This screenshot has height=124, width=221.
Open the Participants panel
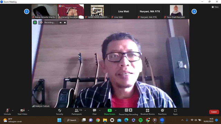click(x=77, y=112)
